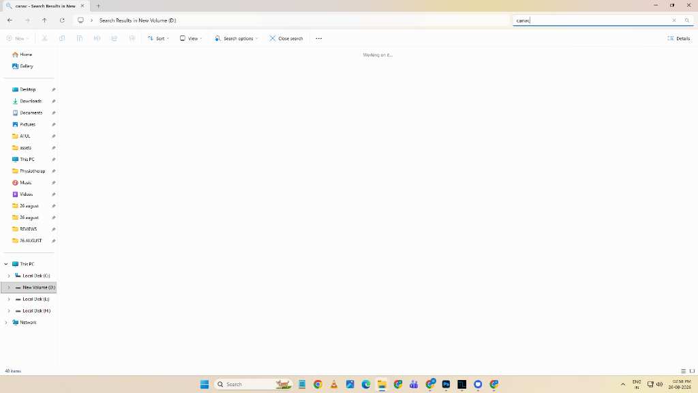The height and width of the screenshot is (393, 698).
Task: Clear the search box text
Action: [x=674, y=20]
